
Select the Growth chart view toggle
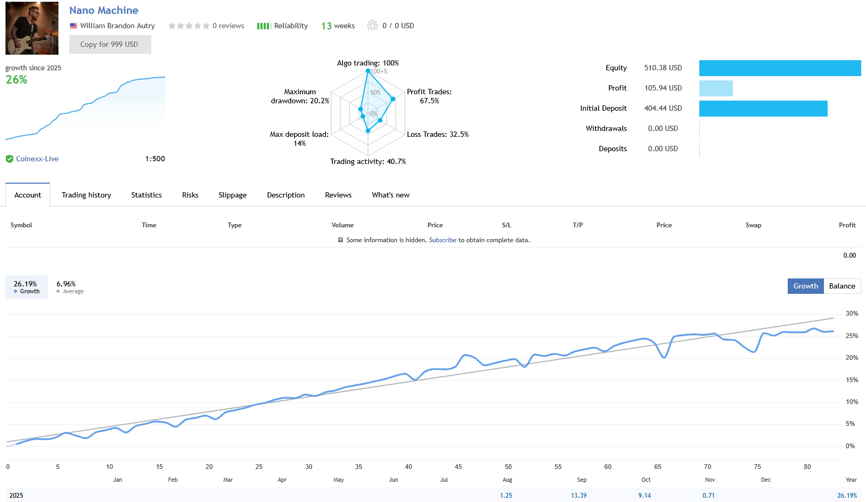805,286
